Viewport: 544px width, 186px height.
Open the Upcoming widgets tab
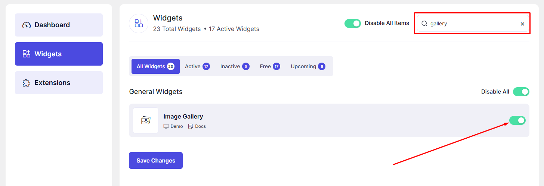(307, 66)
